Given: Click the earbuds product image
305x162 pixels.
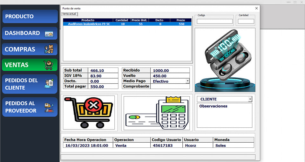Looking at the screenshot, I should 225,60.
